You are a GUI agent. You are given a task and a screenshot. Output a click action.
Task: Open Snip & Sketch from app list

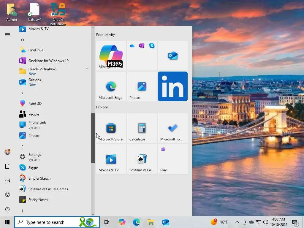pos(39,178)
